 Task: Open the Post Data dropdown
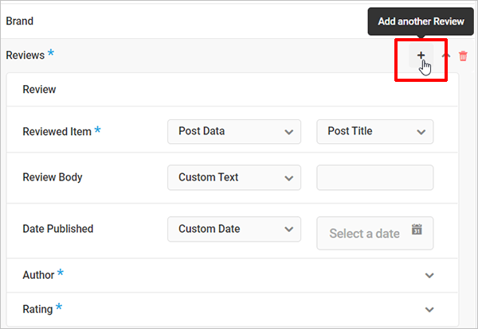pos(234,131)
